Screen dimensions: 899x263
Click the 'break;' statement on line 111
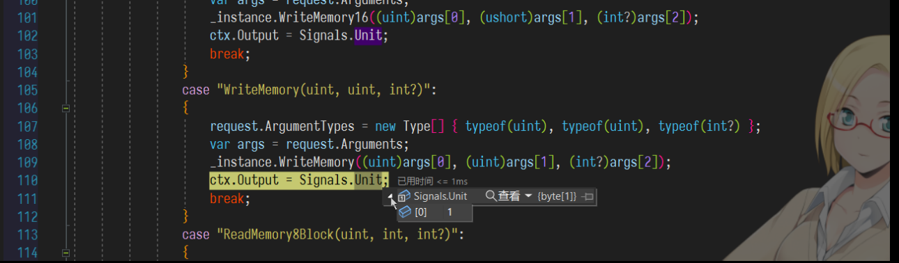(x=230, y=199)
